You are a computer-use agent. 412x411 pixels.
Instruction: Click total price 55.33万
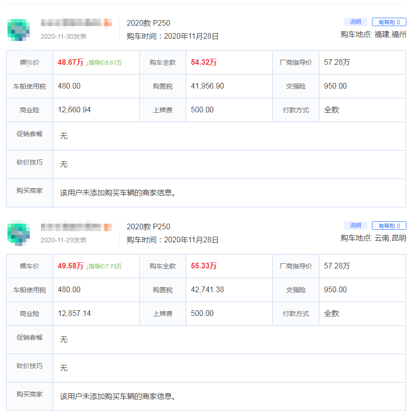(x=203, y=266)
